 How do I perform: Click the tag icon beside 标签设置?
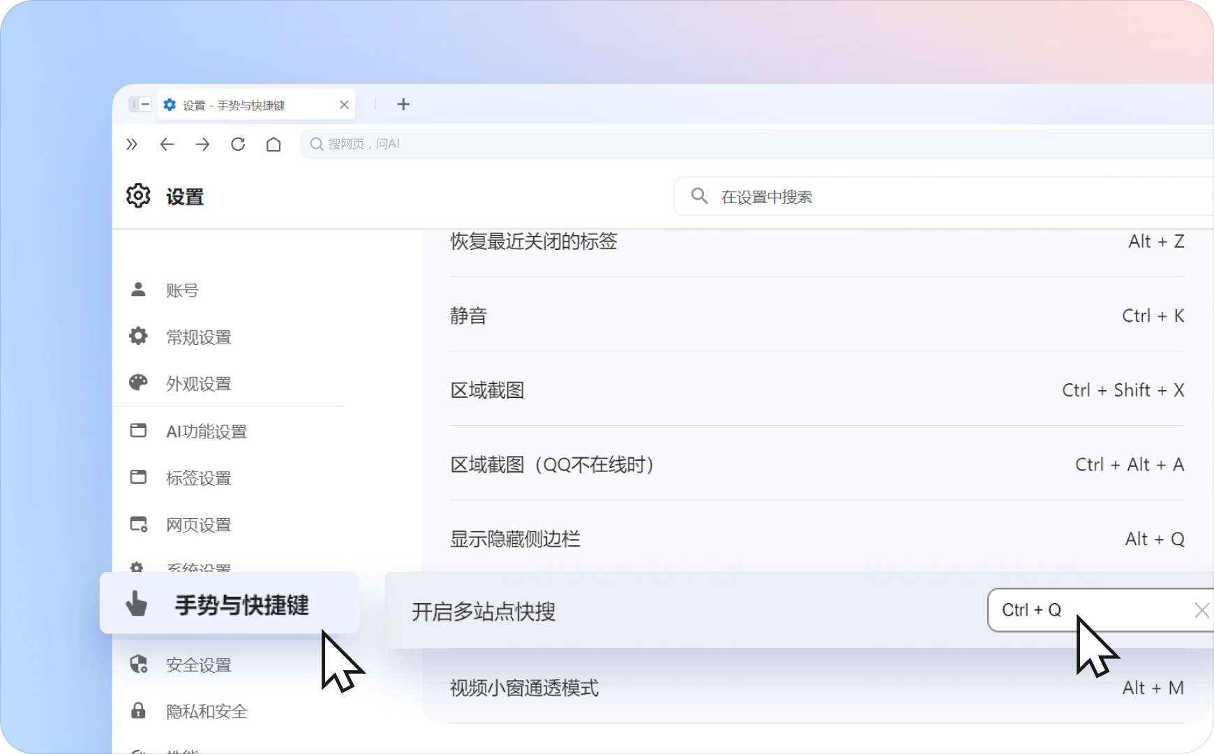(x=138, y=478)
